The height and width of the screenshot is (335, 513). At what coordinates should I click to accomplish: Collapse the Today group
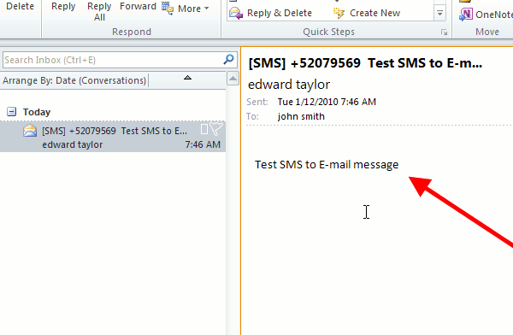pyautogui.click(x=11, y=112)
